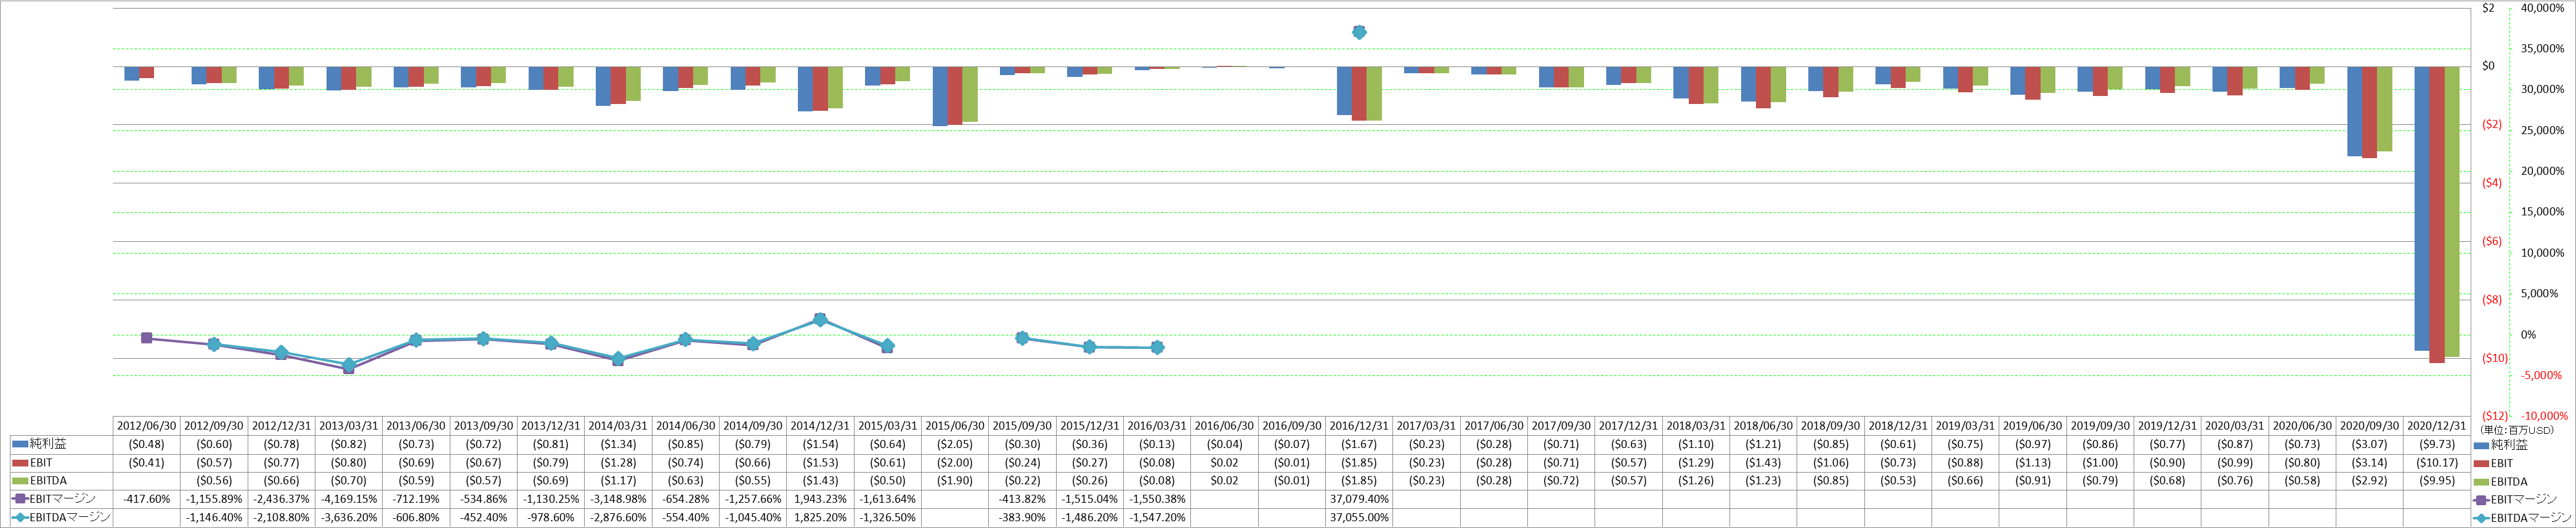Screen dimensions: 2576x528
Task: Select EBIT margin cell -417.60%
Action: (x=148, y=499)
